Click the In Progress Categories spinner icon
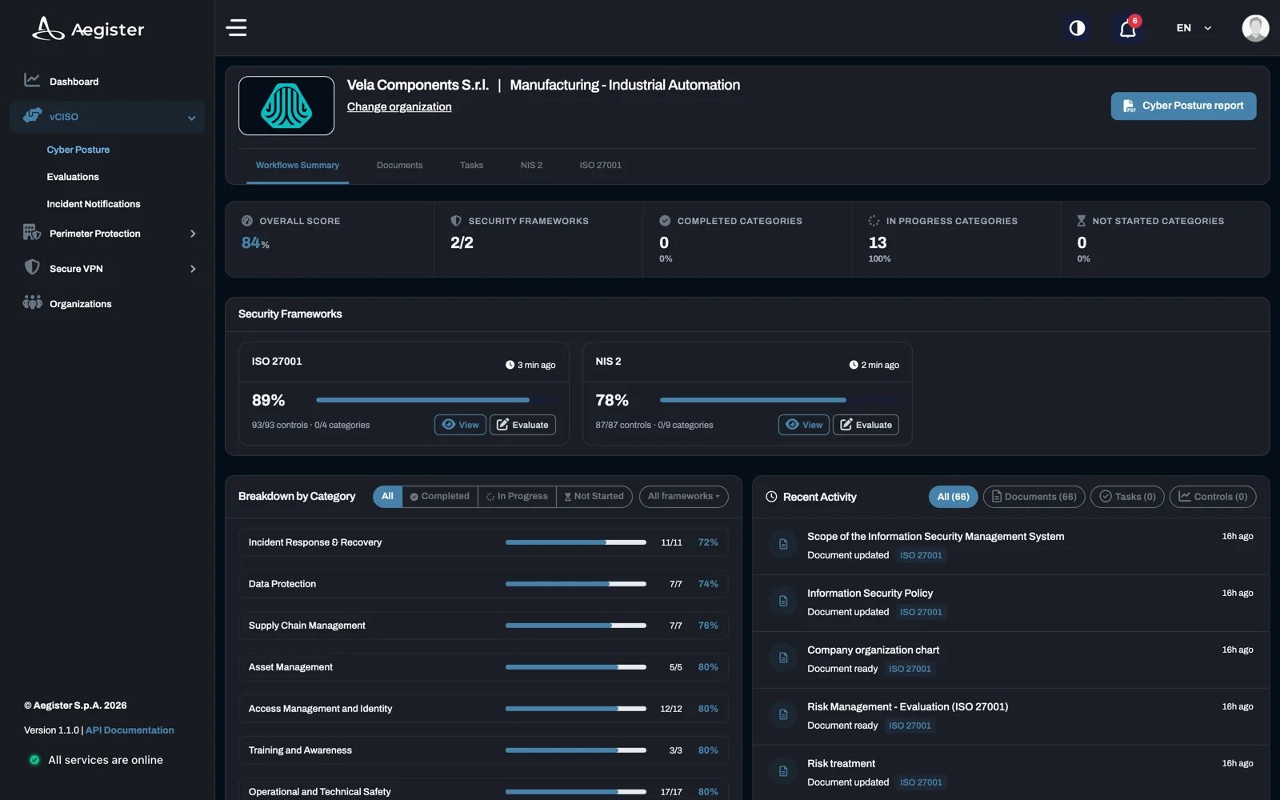This screenshot has height=800, width=1280. [874, 221]
